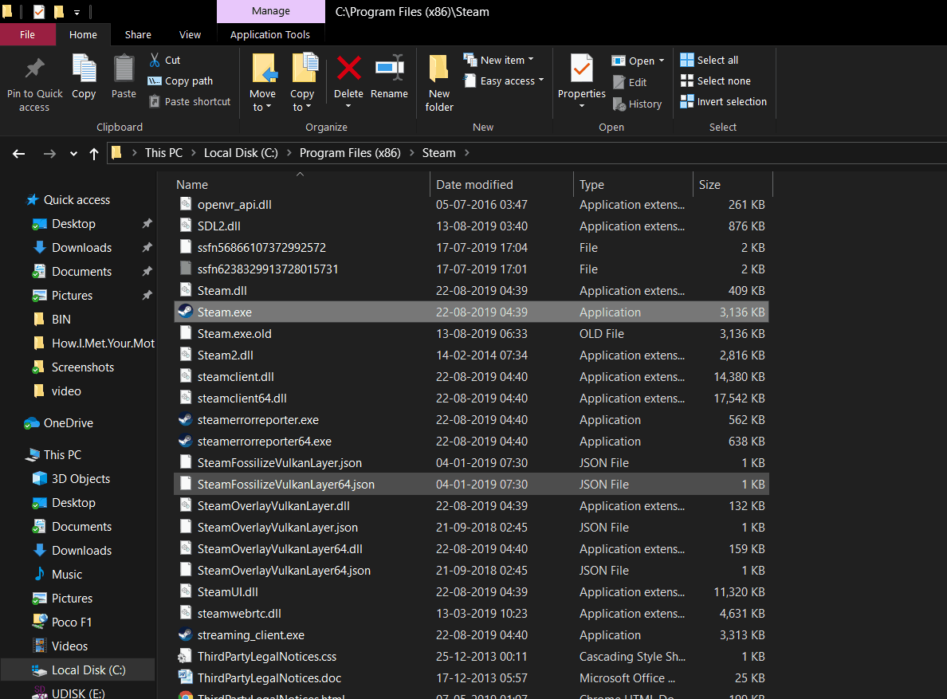Open the Music folder under This PC
This screenshot has height=699, width=947.
click(x=67, y=574)
